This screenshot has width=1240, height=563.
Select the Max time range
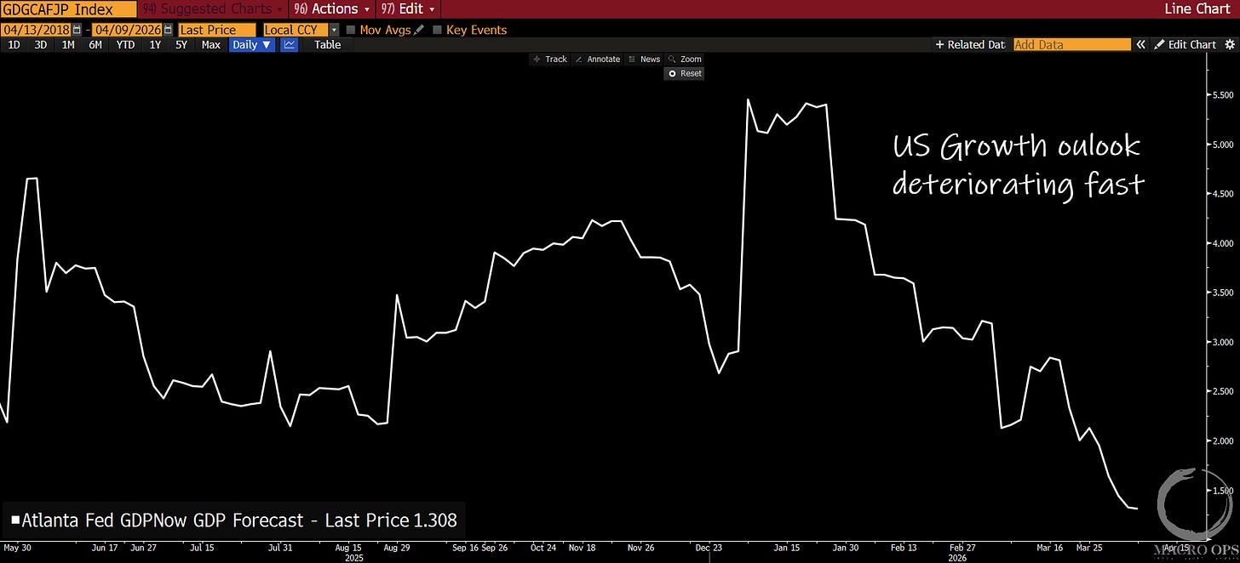click(x=210, y=44)
